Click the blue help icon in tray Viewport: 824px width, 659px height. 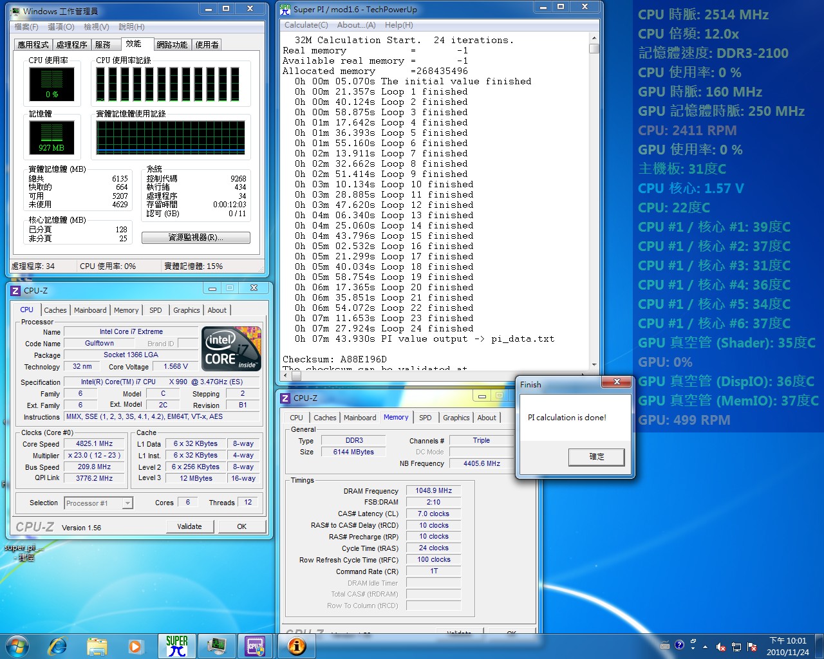(679, 645)
